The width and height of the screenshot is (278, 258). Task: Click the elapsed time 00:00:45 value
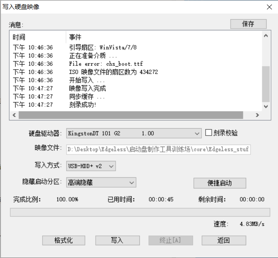(x=161, y=199)
